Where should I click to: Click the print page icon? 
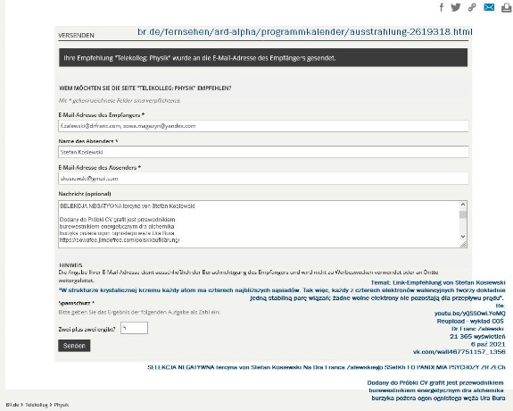coord(507,7)
